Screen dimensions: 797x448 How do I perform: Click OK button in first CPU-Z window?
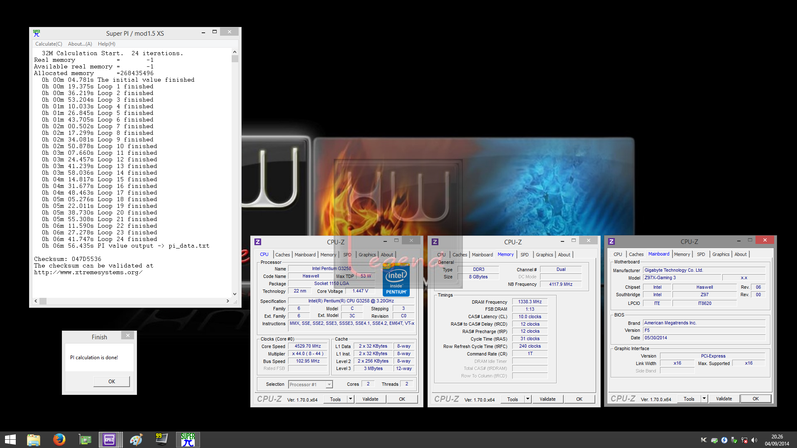(402, 399)
